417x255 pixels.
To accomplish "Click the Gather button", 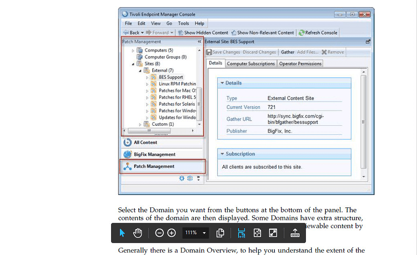I will point(287,52).
